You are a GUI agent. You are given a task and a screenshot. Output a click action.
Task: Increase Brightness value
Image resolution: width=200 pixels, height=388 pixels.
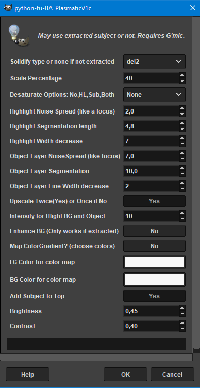[182, 308]
